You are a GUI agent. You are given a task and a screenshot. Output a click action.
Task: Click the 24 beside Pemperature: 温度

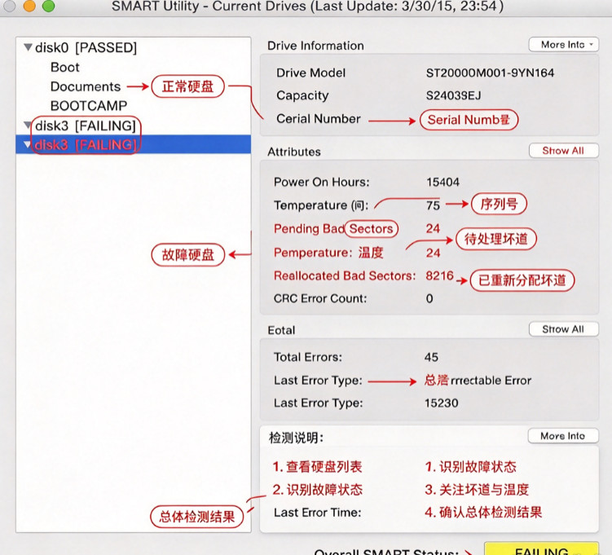tap(433, 253)
